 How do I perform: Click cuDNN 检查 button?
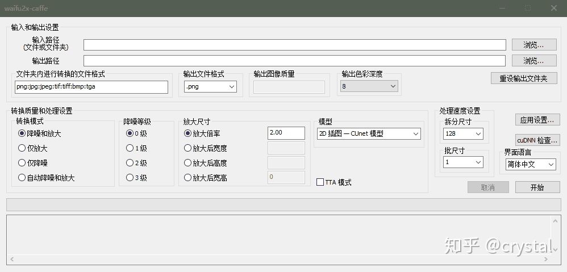pyautogui.click(x=537, y=140)
